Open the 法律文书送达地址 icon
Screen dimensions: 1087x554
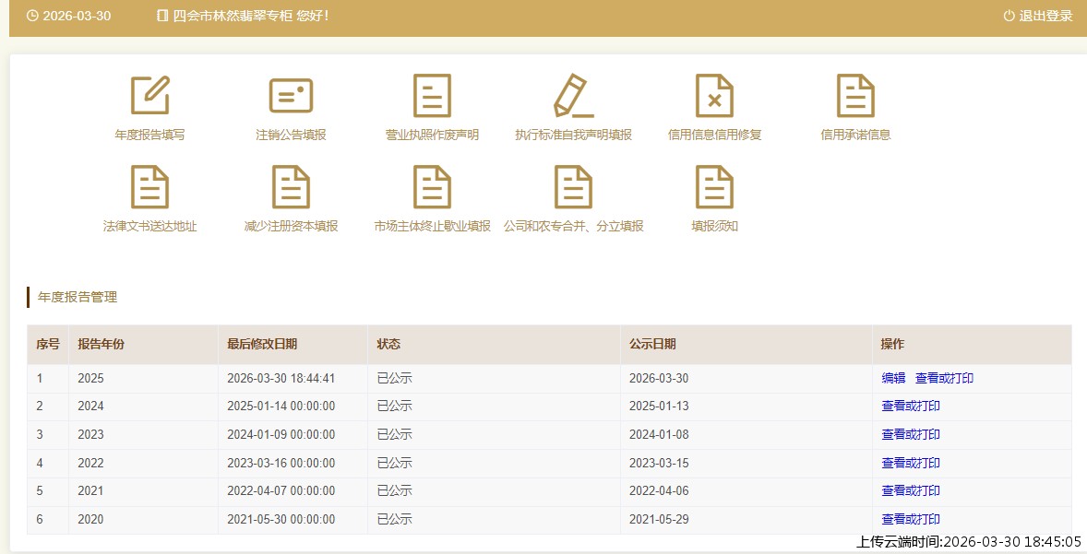pyautogui.click(x=149, y=187)
